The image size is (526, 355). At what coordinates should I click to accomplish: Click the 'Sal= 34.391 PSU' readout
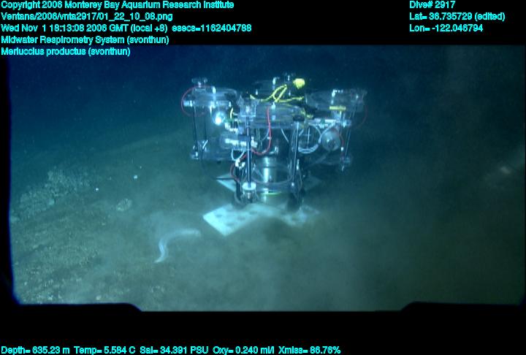[174, 350]
